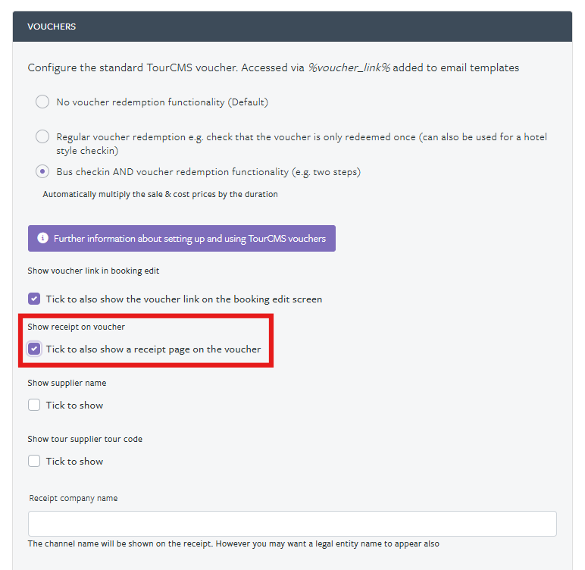Viewport: 585px width, 570px height.
Task: Click 'Tick to show' text under Show supplier name
Action: pyautogui.click(x=74, y=406)
